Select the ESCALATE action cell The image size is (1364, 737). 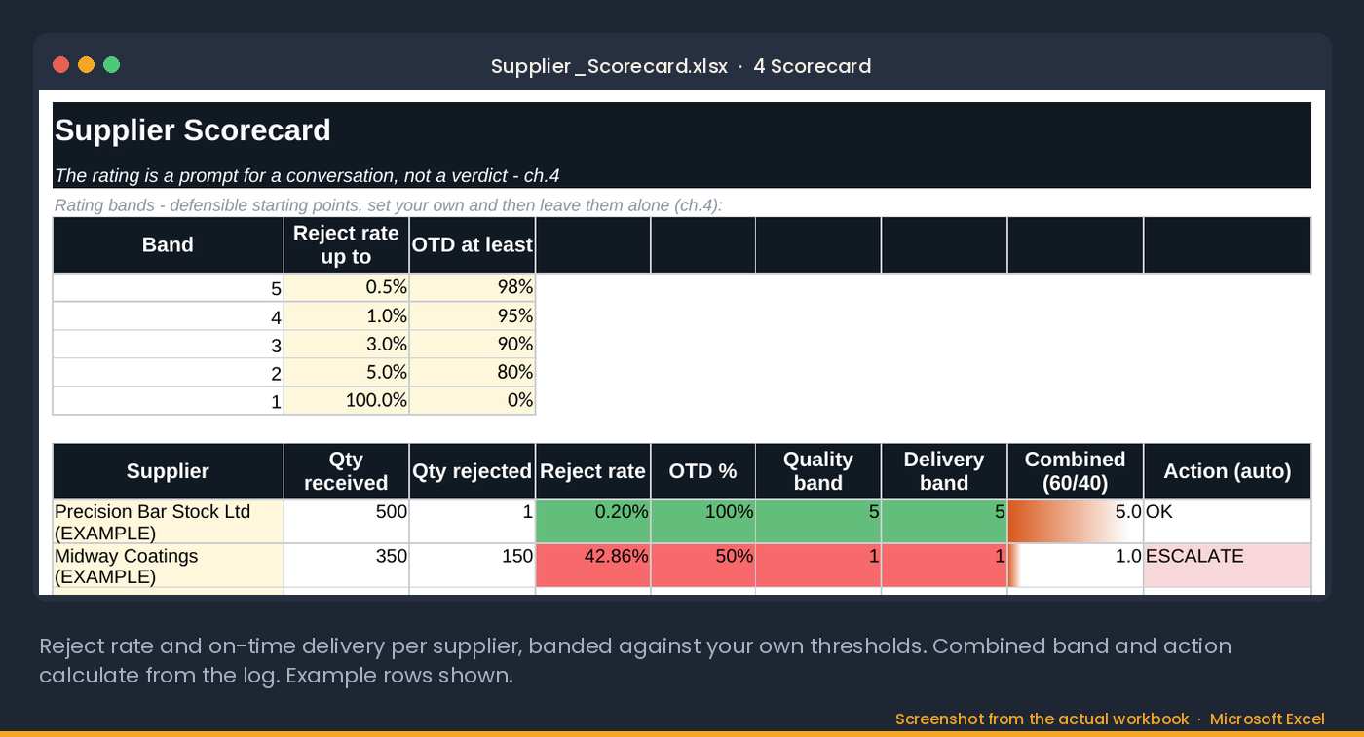pyautogui.click(x=1228, y=566)
